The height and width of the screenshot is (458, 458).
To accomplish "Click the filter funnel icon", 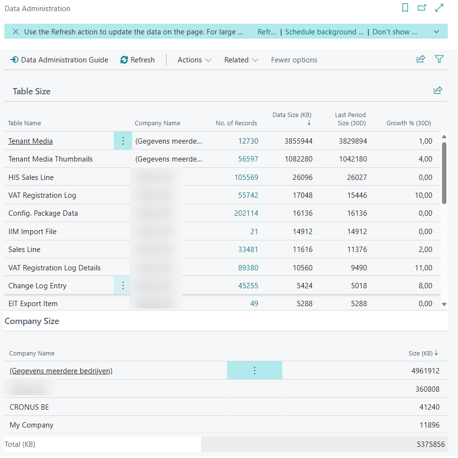I will (x=439, y=59).
